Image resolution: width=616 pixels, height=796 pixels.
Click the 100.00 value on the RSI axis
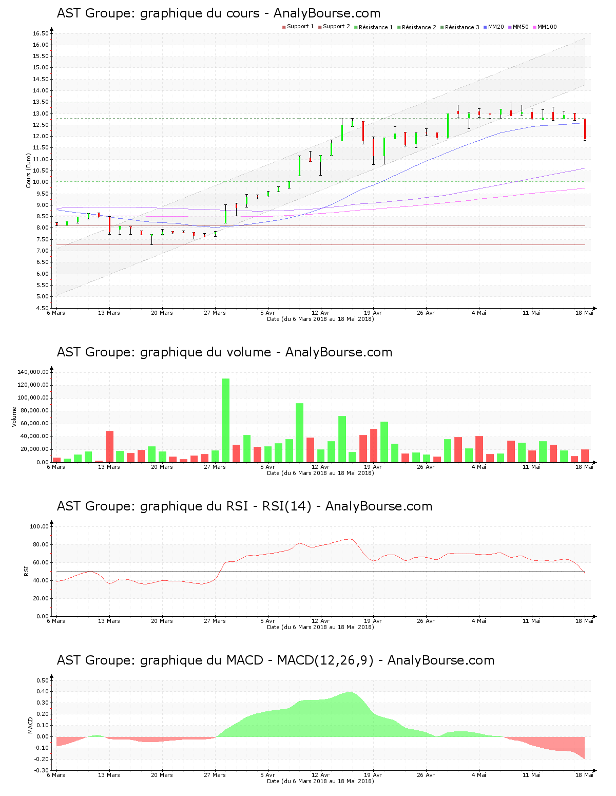click(39, 526)
